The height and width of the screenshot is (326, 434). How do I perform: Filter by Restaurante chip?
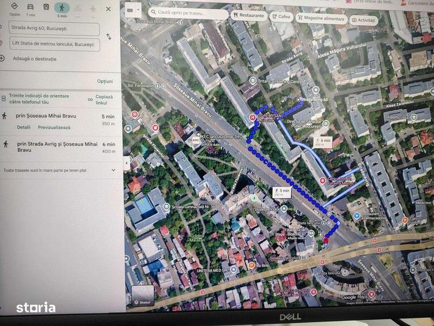point(249,16)
